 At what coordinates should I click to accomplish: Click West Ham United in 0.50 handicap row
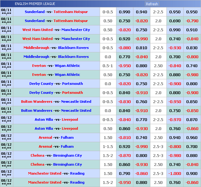pyautogui.click(x=37, y=30)
